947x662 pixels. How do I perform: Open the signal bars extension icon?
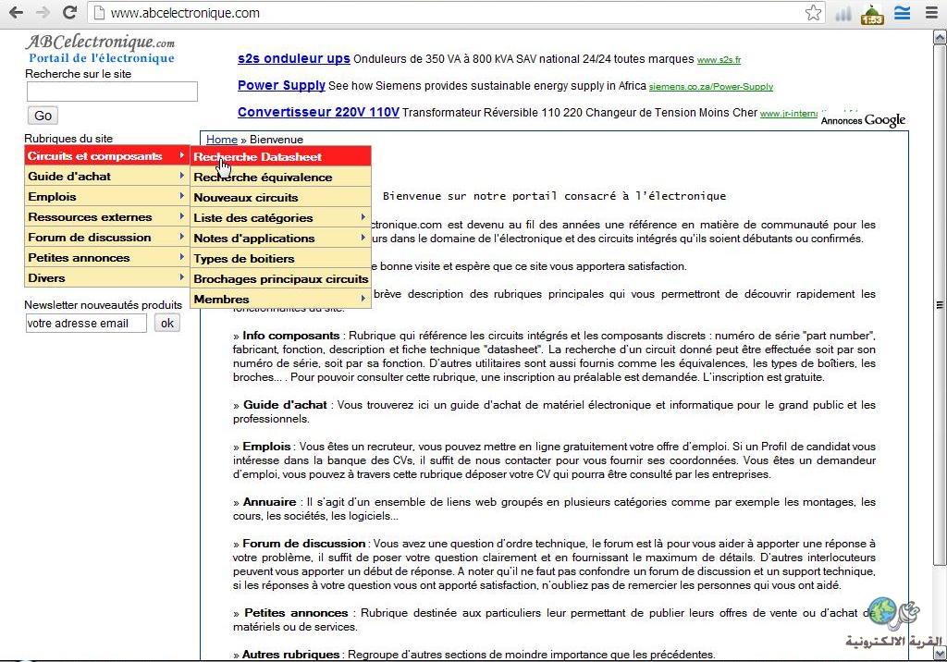(843, 13)
